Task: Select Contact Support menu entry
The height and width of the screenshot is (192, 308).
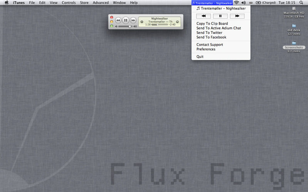Action: tap(209, 45)
